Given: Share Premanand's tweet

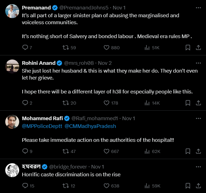Looking at the screenshot, I should coord(198,48).
